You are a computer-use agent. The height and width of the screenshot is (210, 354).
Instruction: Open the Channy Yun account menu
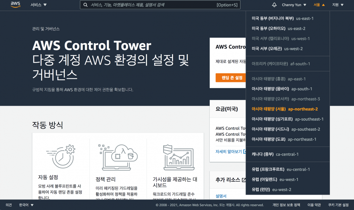pyautogui.click(x=292, y=5)
